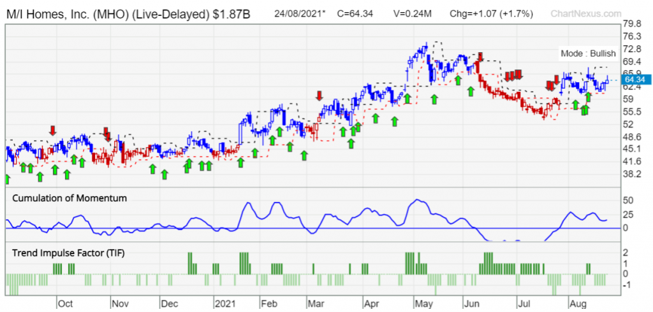Click the 69.4 price axis value

[x=631, y=62]
